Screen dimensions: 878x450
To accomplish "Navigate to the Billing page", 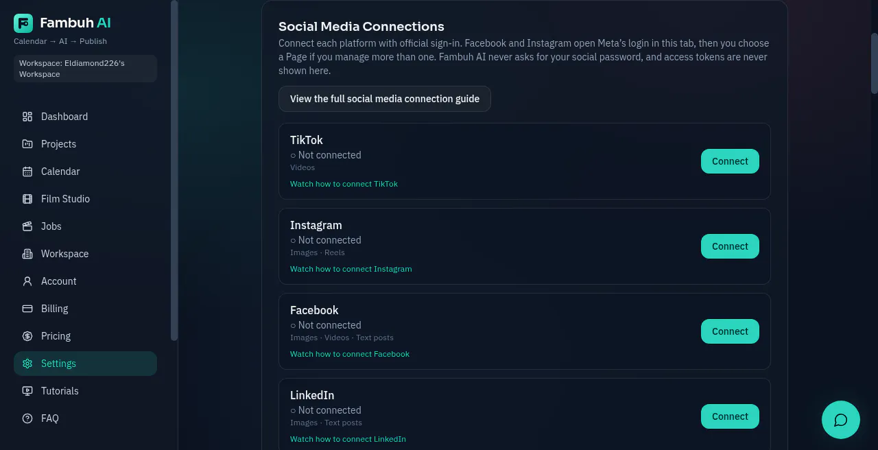I will pyautogui.click(x=85, y=309).
